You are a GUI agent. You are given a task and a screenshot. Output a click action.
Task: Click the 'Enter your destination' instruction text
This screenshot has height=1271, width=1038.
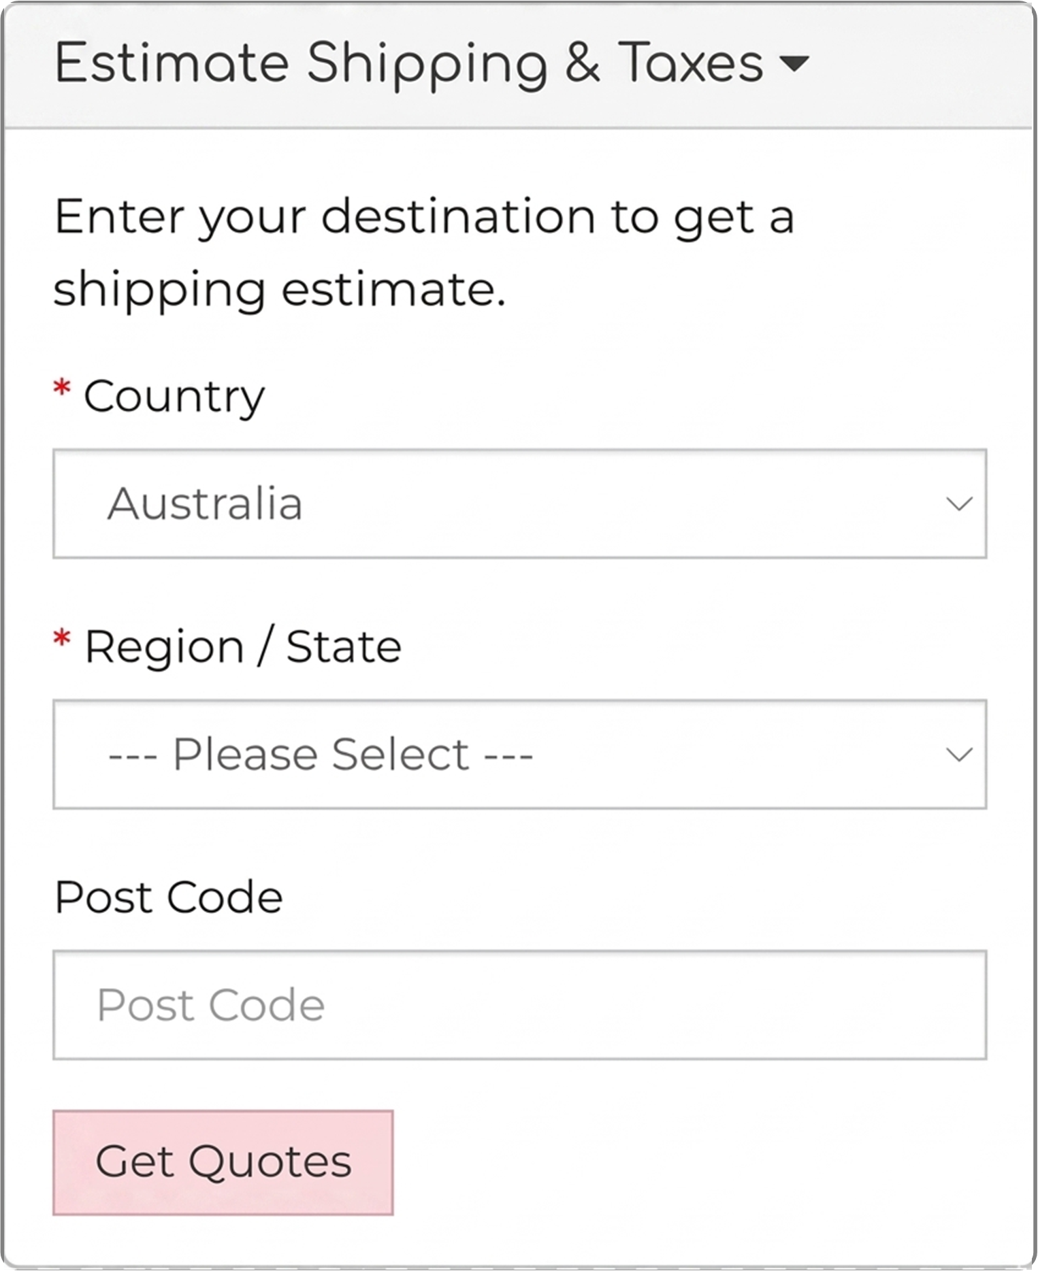click(423, 218)
